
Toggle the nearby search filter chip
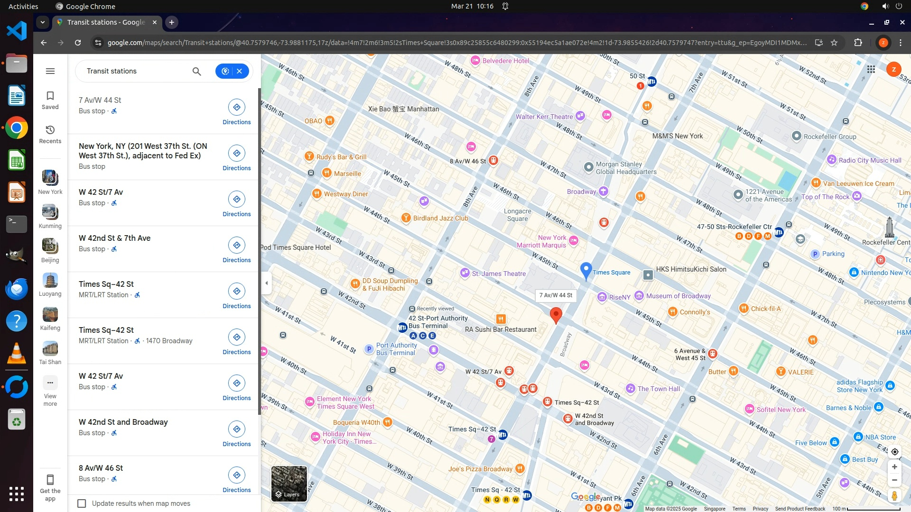point(225,71)
